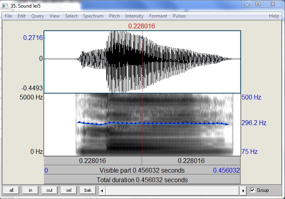285x199 pixels.
Task: Click the 'all' zoom button
Action: tap(11, 190)
